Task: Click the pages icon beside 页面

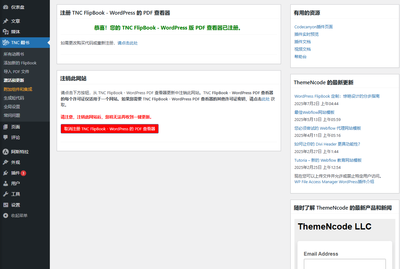Action: pyautogui.click(x=6, y=127)
